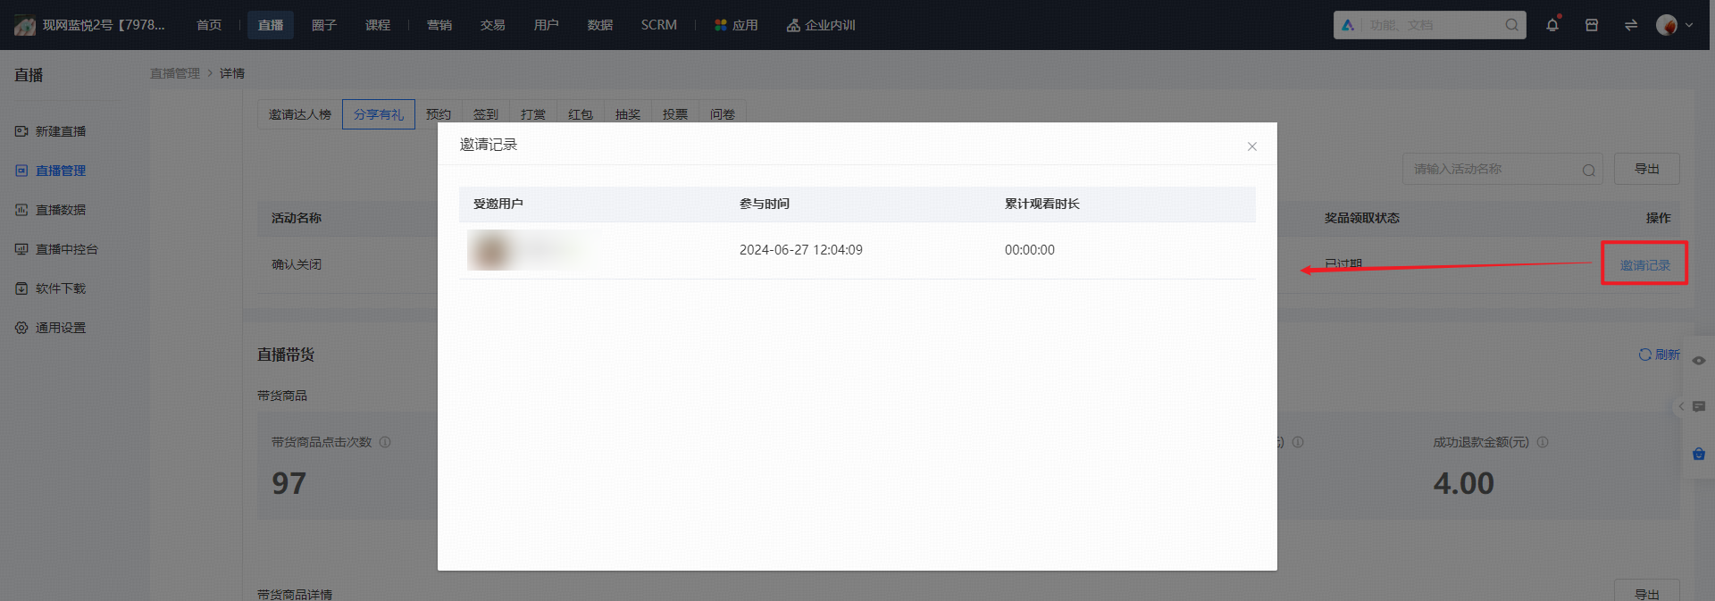This screenshot has height=601, width=1715.
Task: Click the 直播数据 chart icon
Action: click(21, 210)
